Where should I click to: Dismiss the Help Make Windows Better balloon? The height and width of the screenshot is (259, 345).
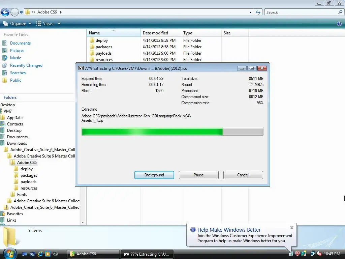[292, 228]
